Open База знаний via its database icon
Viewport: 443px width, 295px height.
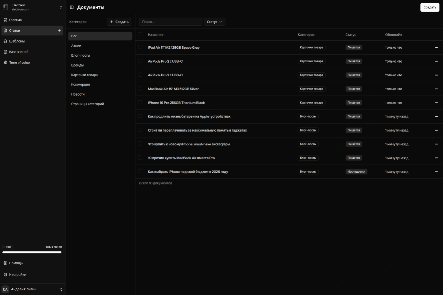pyautogui.click(x=5, y=52)
